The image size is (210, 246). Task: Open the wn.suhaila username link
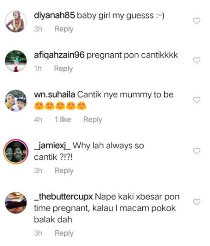tap(54, 95)
